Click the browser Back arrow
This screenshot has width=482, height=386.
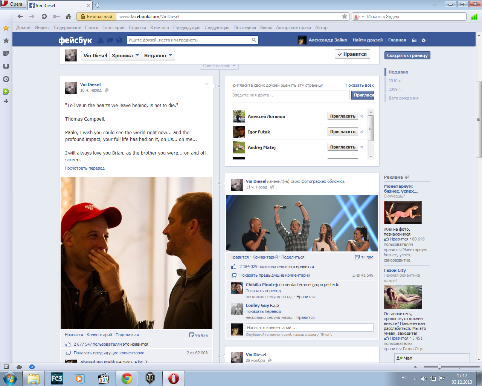(20, 17)
